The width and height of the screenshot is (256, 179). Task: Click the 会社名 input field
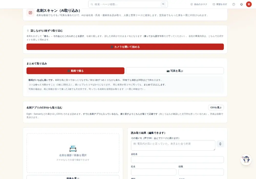(177, 160)
